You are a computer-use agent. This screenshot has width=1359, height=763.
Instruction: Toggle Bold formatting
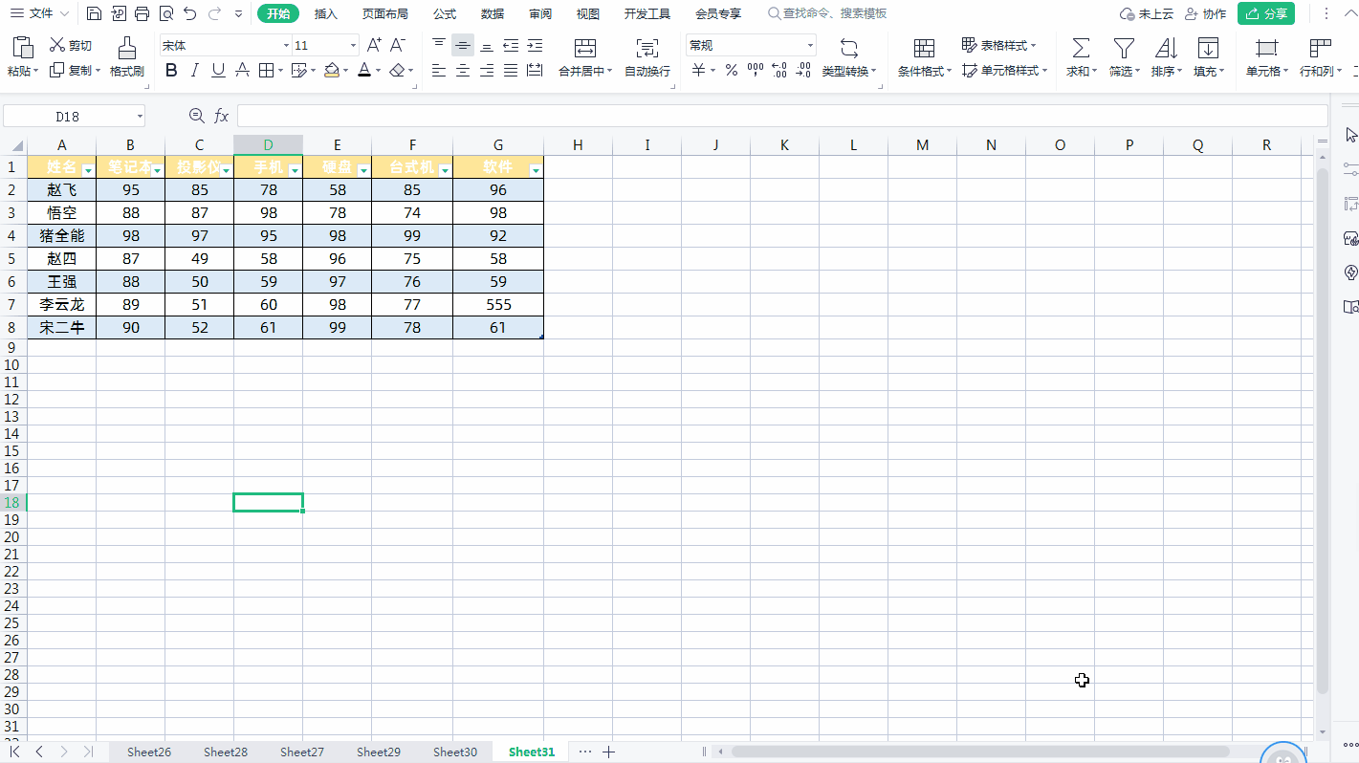(x=171, y=70)
